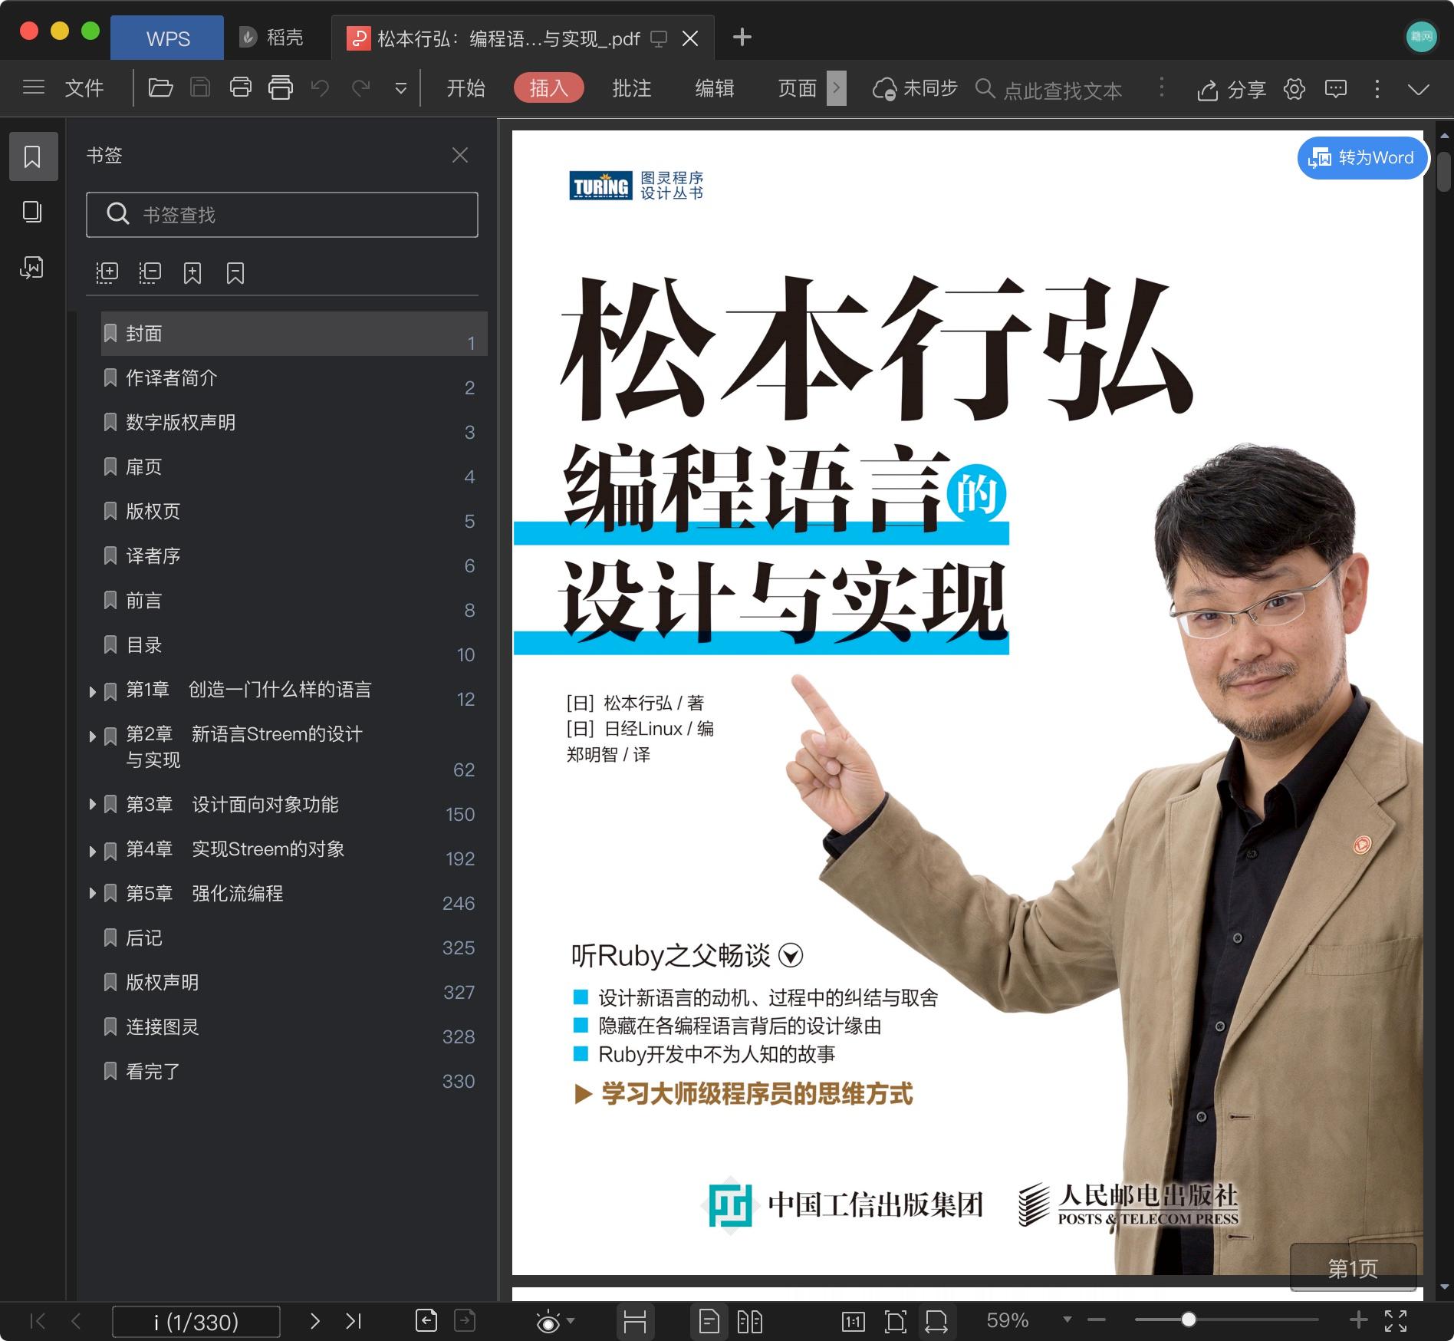Open the 59% zoom dropdown

[x=1067, y=1320]
